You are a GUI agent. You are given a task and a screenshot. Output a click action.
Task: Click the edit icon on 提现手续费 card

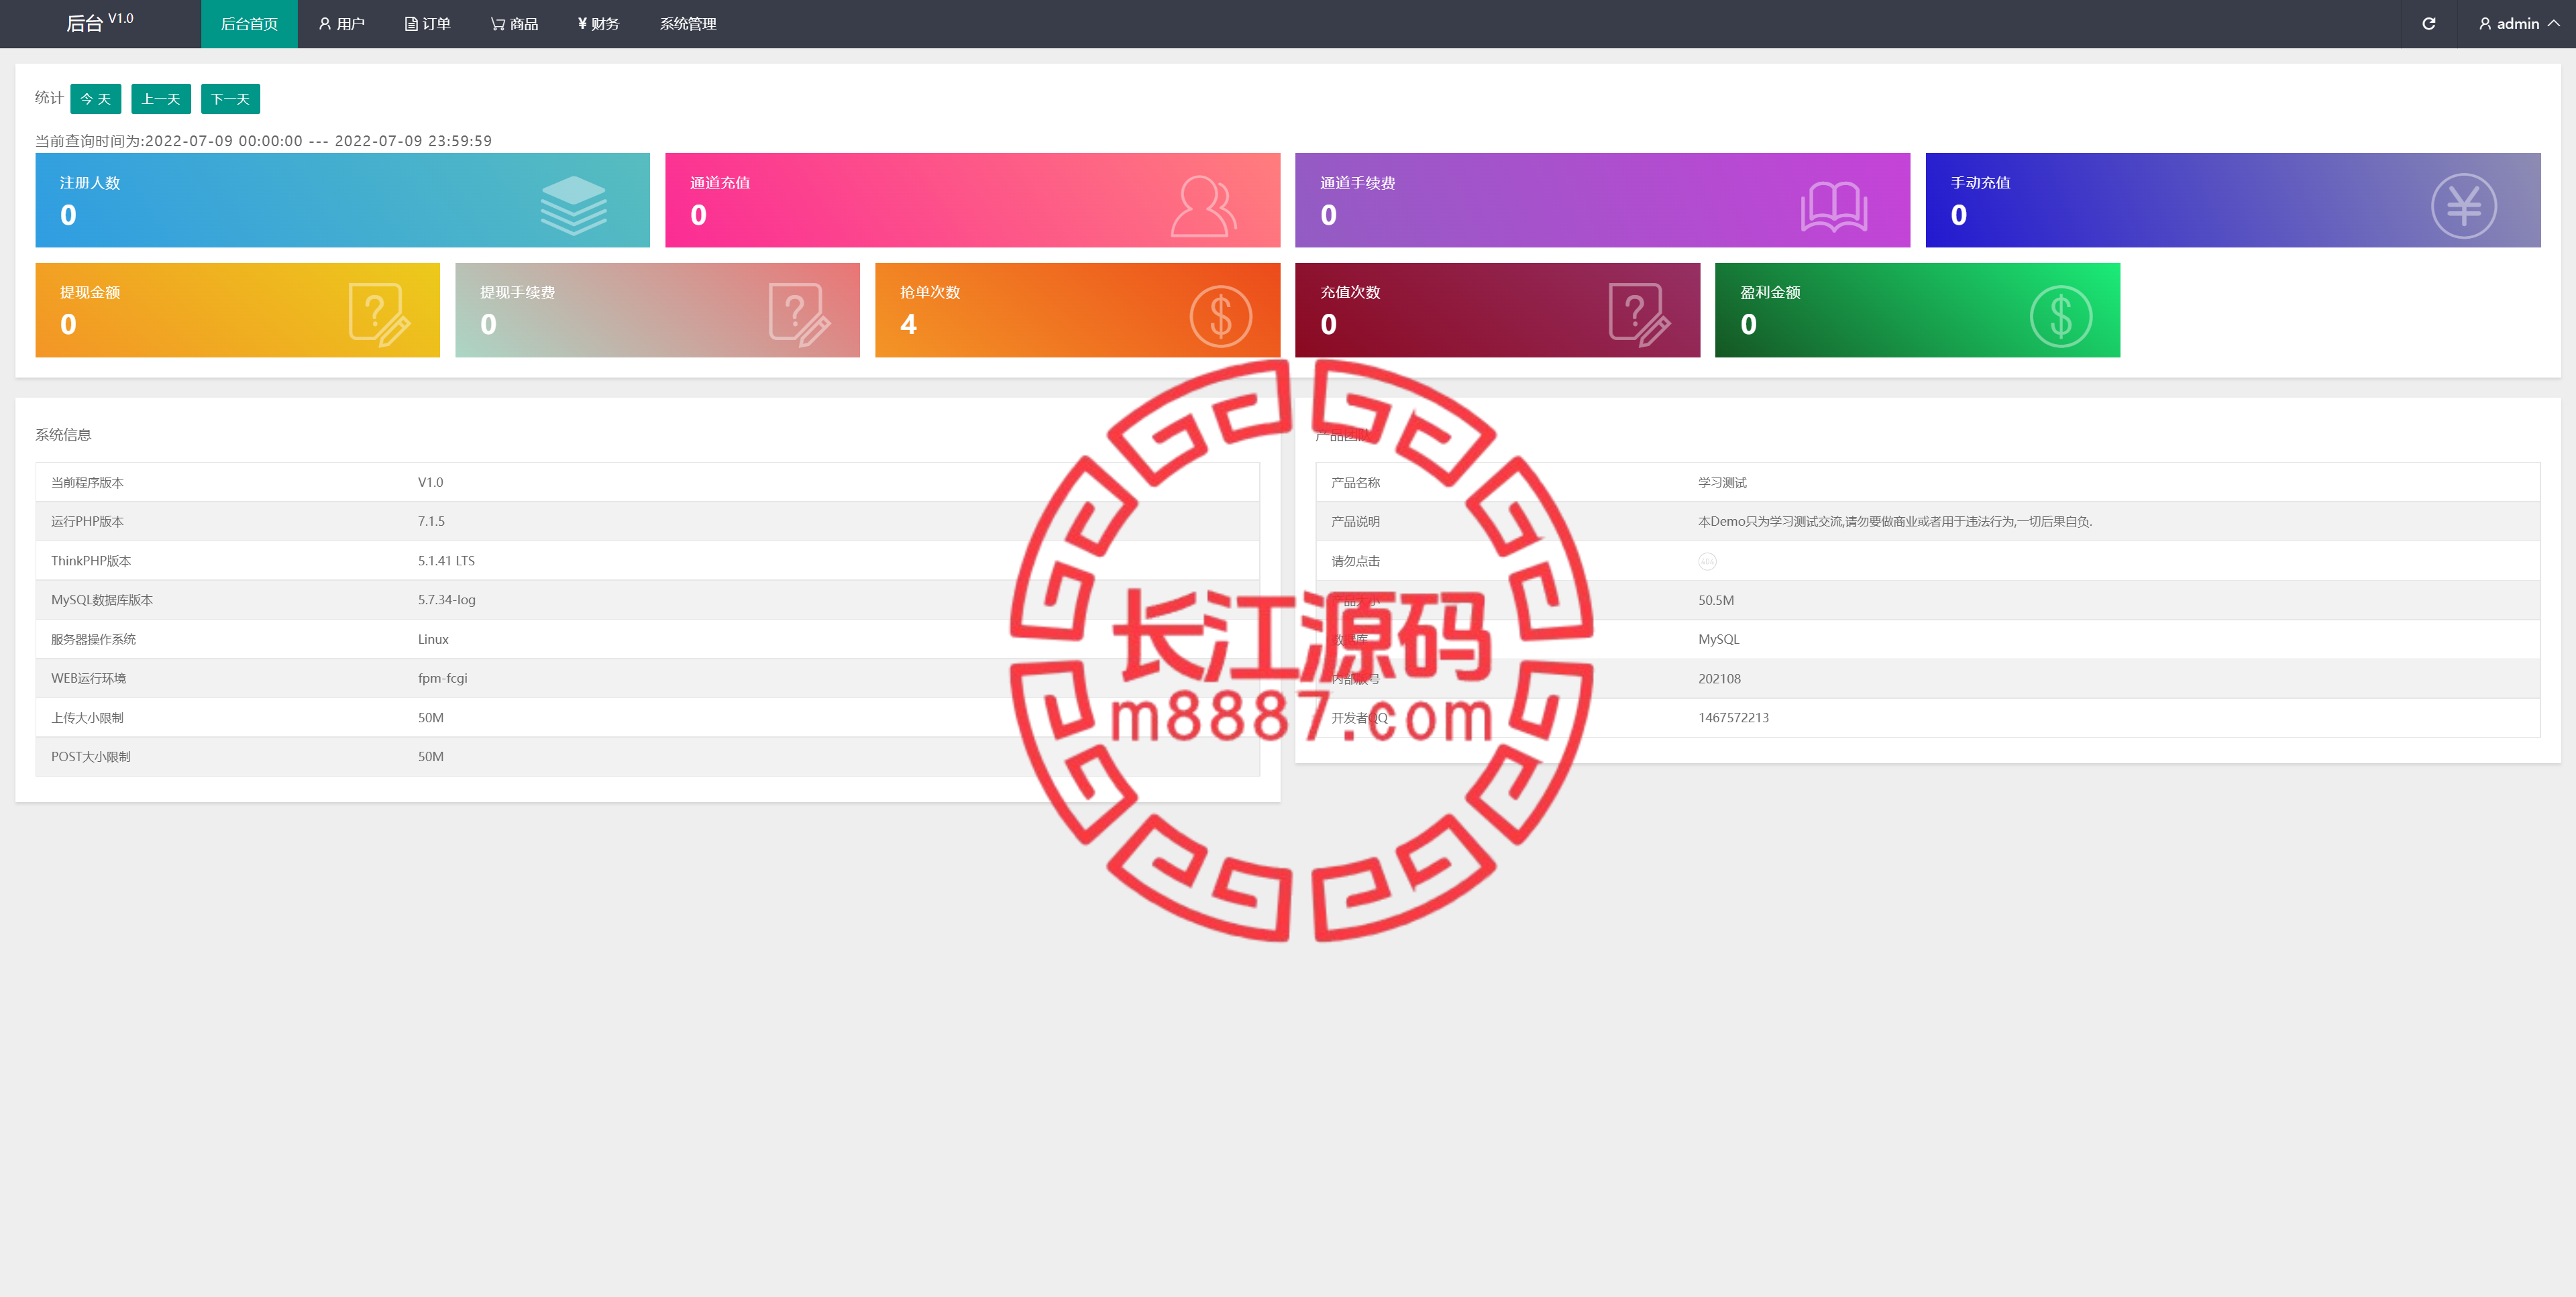[799, 314]
